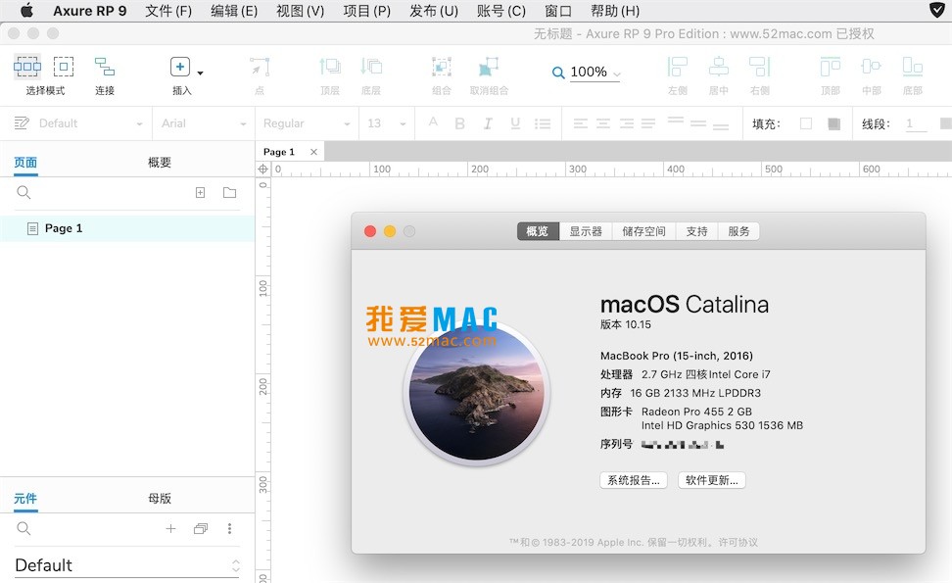
Task: Align text right in style bar
Action: pos(627,123)
